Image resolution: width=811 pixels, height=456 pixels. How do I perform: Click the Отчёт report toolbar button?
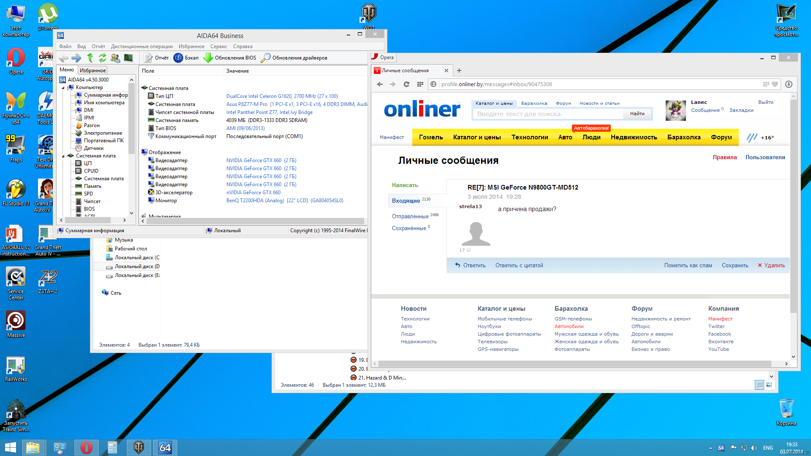(x=156, y=58)
